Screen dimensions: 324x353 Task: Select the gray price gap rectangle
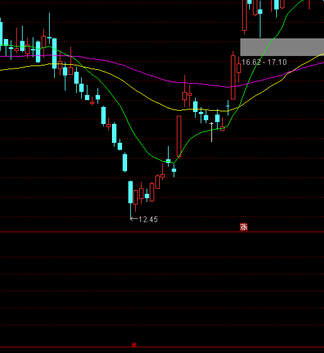point(282,47)
